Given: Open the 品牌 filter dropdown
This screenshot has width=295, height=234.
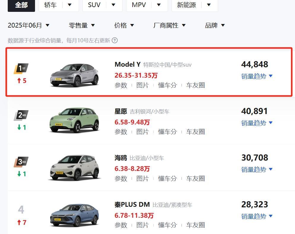Looking at the screenshot, I should pos(215,25).
